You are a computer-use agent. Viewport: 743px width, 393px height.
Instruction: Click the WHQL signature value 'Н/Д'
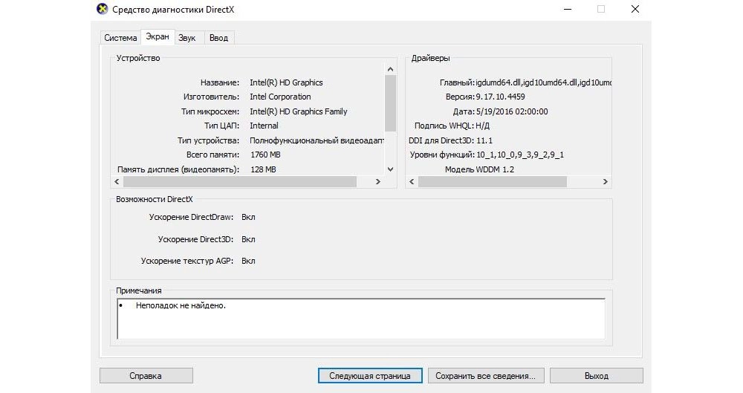click(483, 126)
